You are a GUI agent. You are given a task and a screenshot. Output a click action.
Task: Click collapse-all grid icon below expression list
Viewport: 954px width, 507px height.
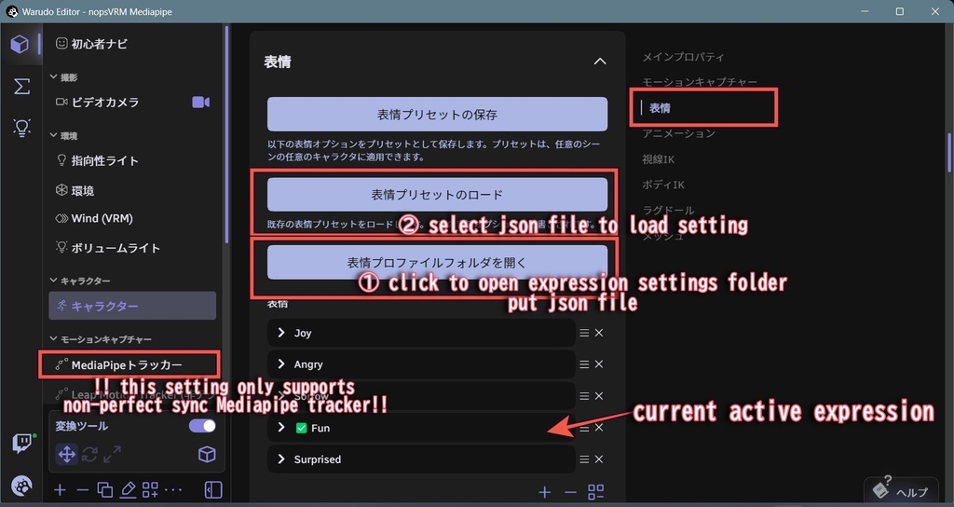596,492
